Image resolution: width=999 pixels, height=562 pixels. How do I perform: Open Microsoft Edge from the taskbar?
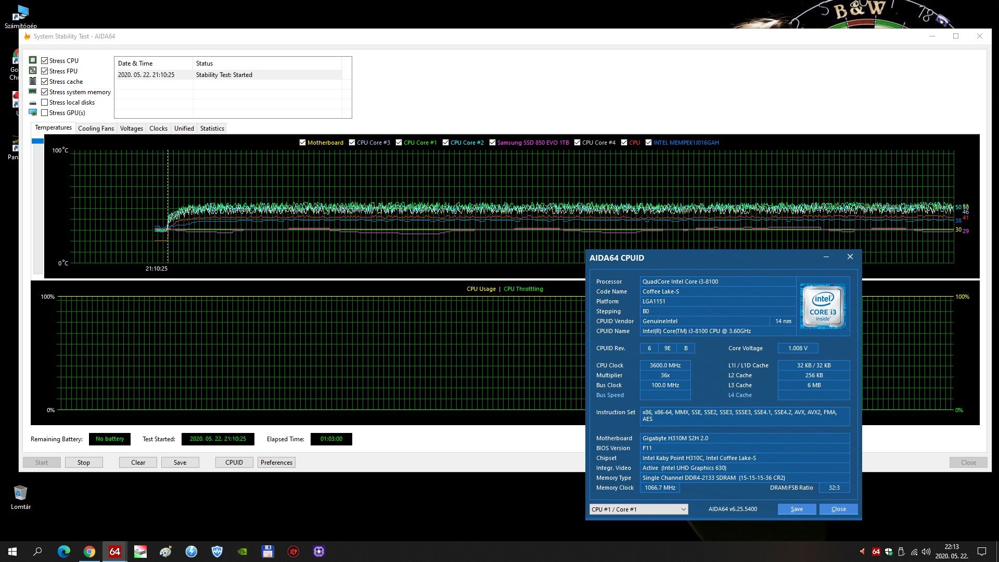coord(63,552)
